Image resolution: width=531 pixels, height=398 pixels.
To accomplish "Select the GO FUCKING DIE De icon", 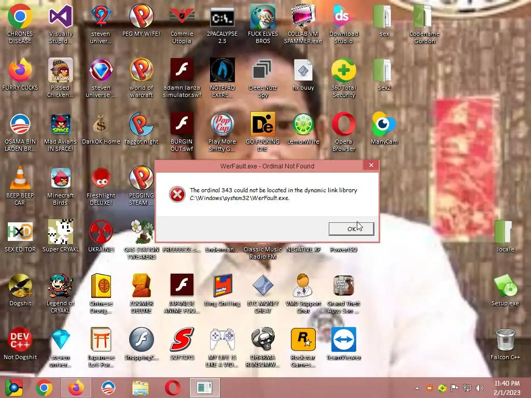I will point(263,132).
